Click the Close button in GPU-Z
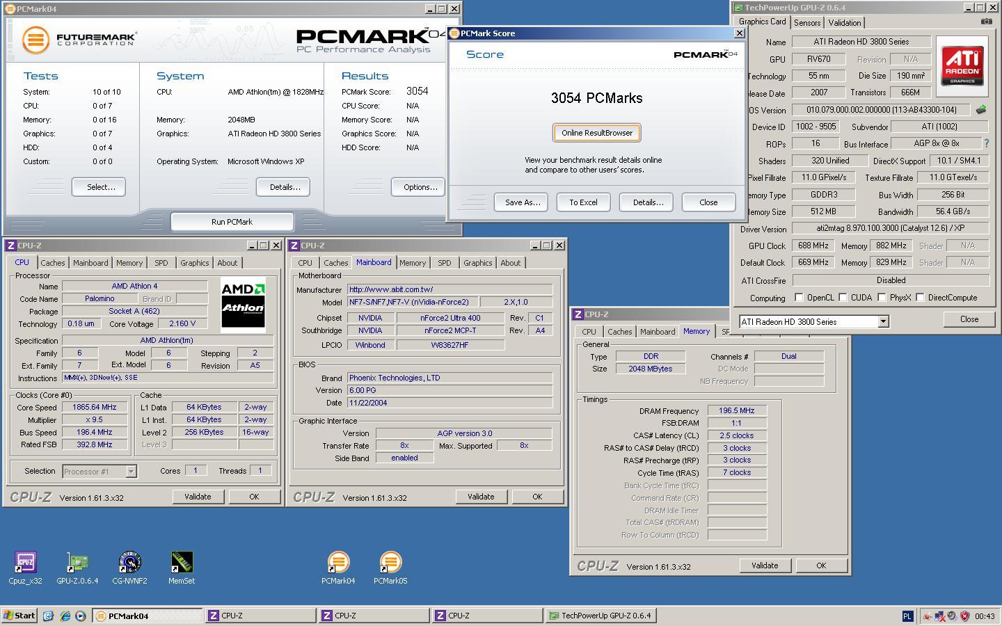 969,319
